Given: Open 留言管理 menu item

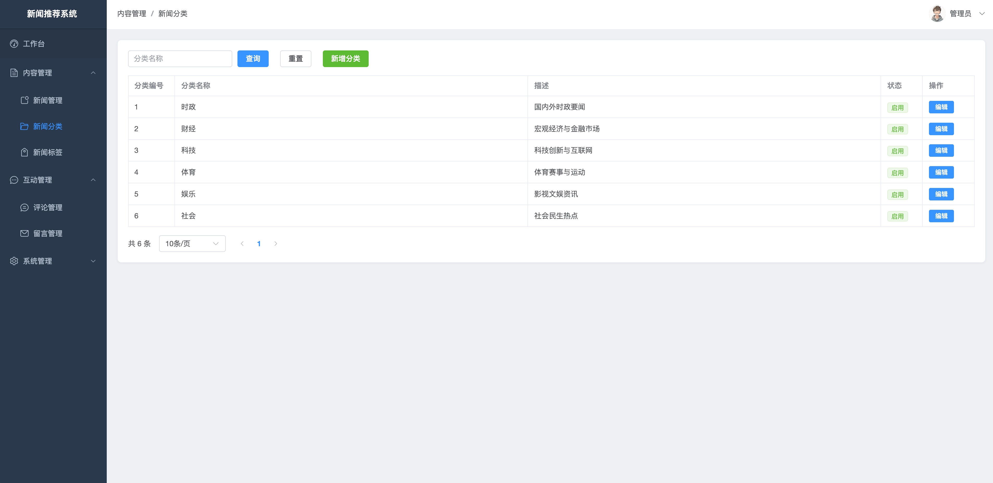Looking at the screenshot, I should coord(53,233).
